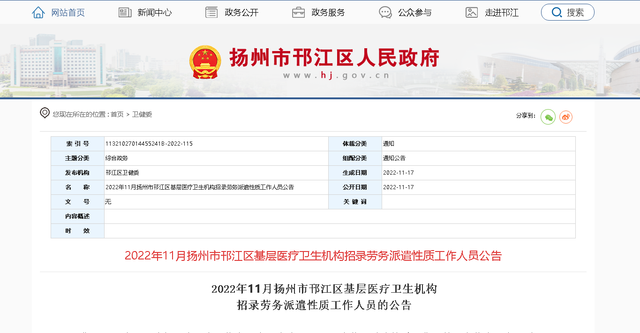Click the 体裁分类 label cell
The height and width of the screenshot is (333, 640).
pos(355,144)
